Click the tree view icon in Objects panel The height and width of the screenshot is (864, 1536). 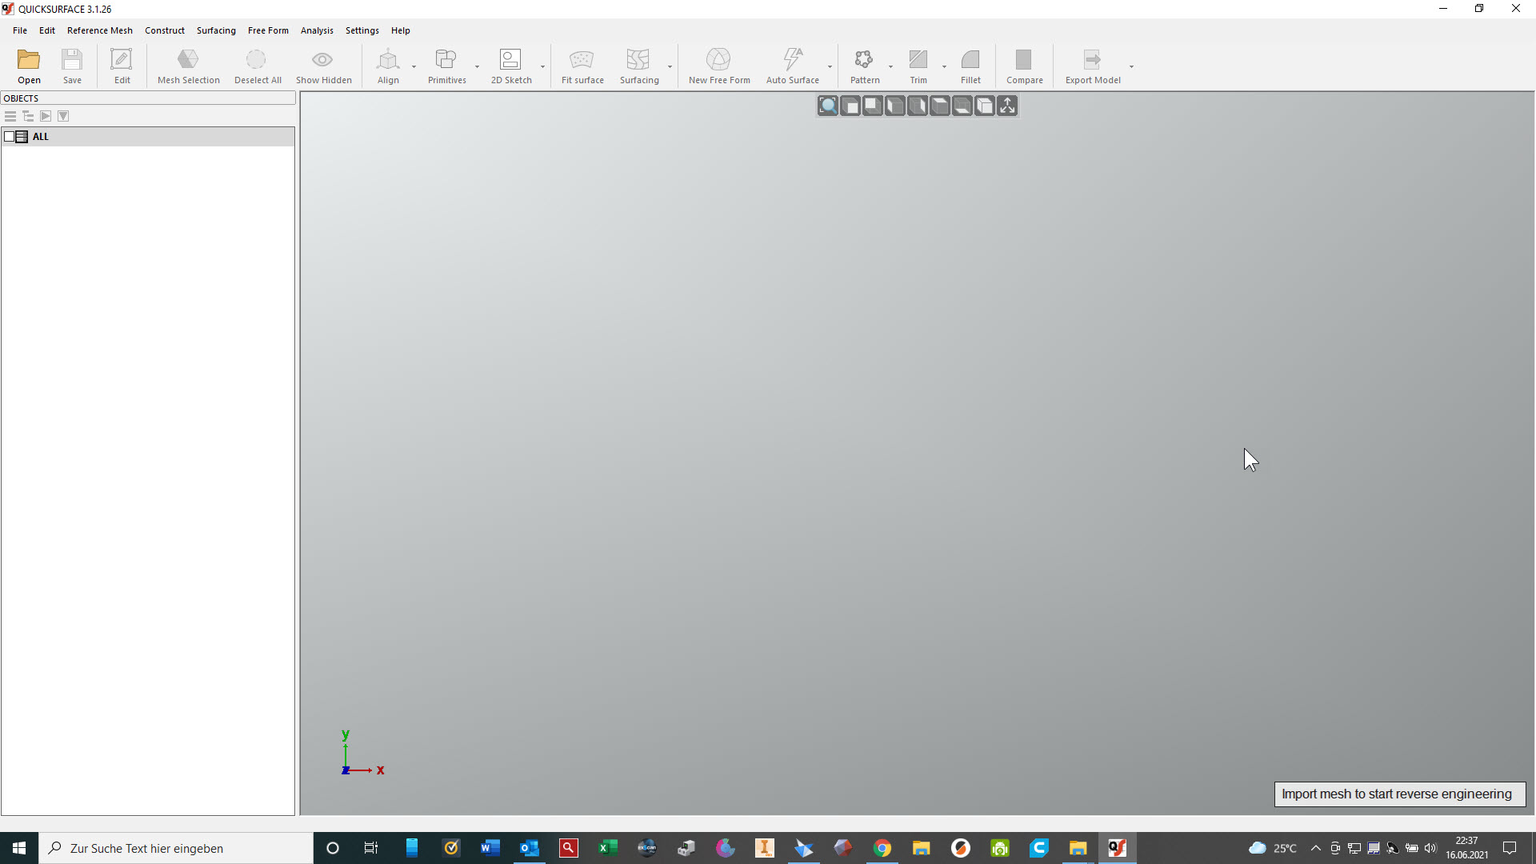(28, 116)
